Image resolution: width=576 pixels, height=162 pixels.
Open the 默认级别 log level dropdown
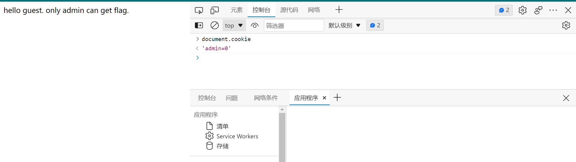pos(344,25)
